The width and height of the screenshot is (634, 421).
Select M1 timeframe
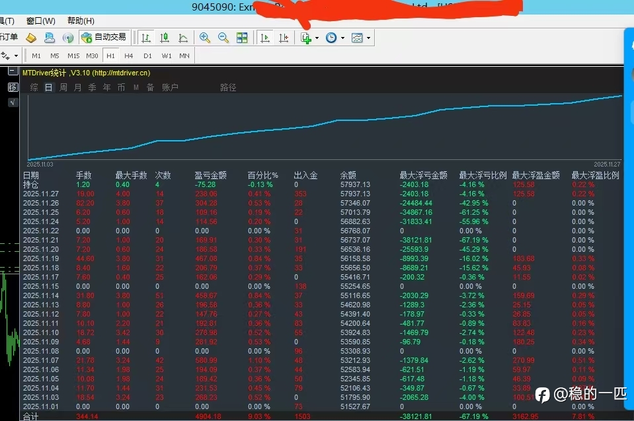pos(36,56)
